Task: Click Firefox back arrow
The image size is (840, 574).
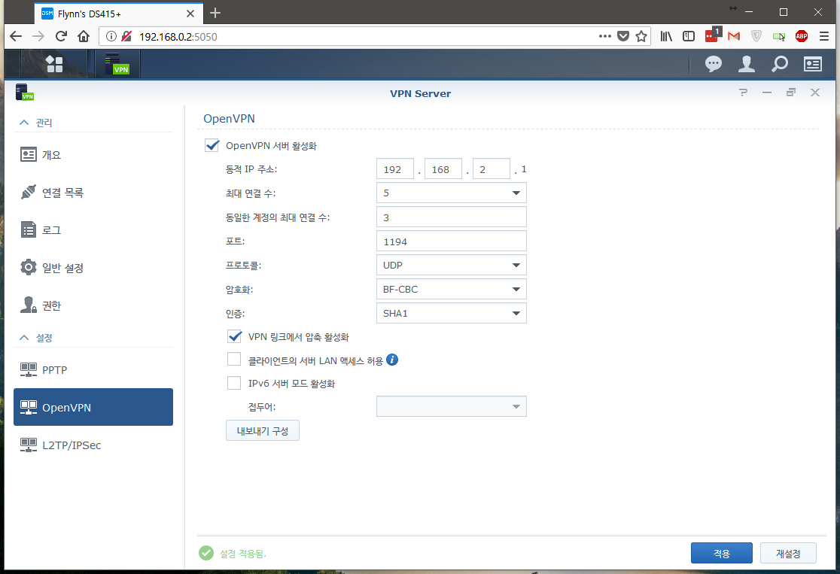Action: pyautogui.click(x=16, y=36)
